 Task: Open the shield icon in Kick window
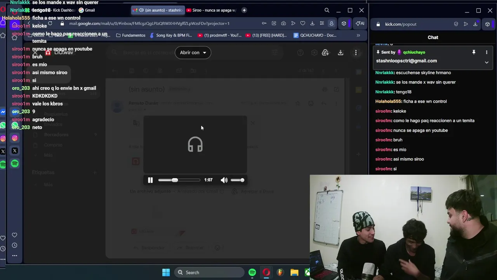456,24
